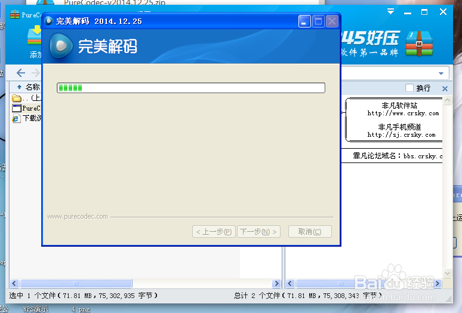Click the 添加 add icon in archive toolbar
462x313 pixels.
[35, 36]
